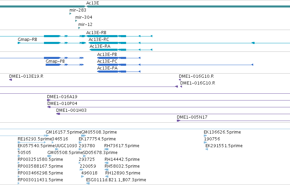Select the mir-304 arrow glyph

tap(76, 21)
